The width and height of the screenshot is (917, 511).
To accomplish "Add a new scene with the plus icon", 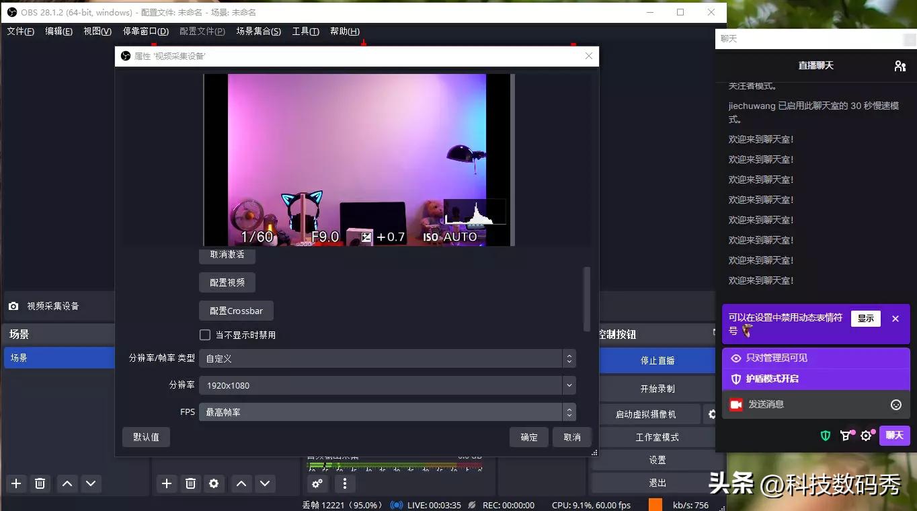I will 15,483.
